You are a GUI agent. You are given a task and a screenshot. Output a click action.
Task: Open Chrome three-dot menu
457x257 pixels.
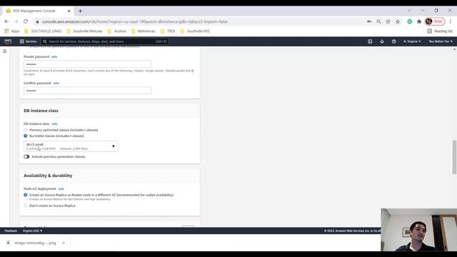(x=451, y=21)
